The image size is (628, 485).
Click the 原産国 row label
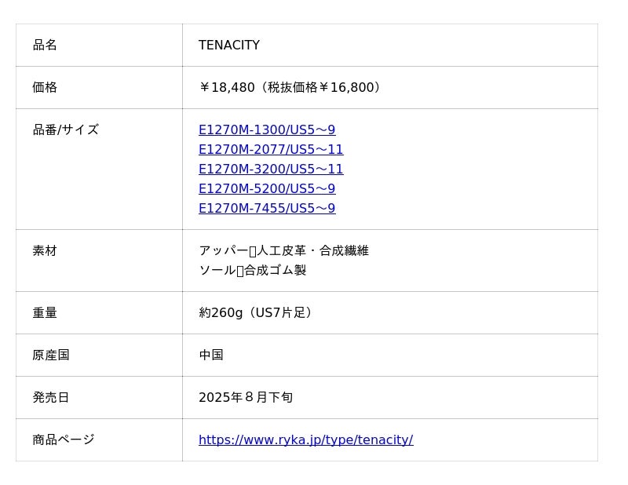(51, 356)
